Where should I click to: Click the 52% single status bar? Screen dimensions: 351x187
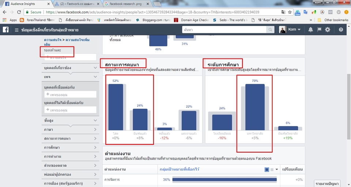[x=116, y=107]
